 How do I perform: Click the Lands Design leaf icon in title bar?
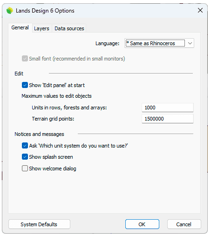tap(10, 11)
